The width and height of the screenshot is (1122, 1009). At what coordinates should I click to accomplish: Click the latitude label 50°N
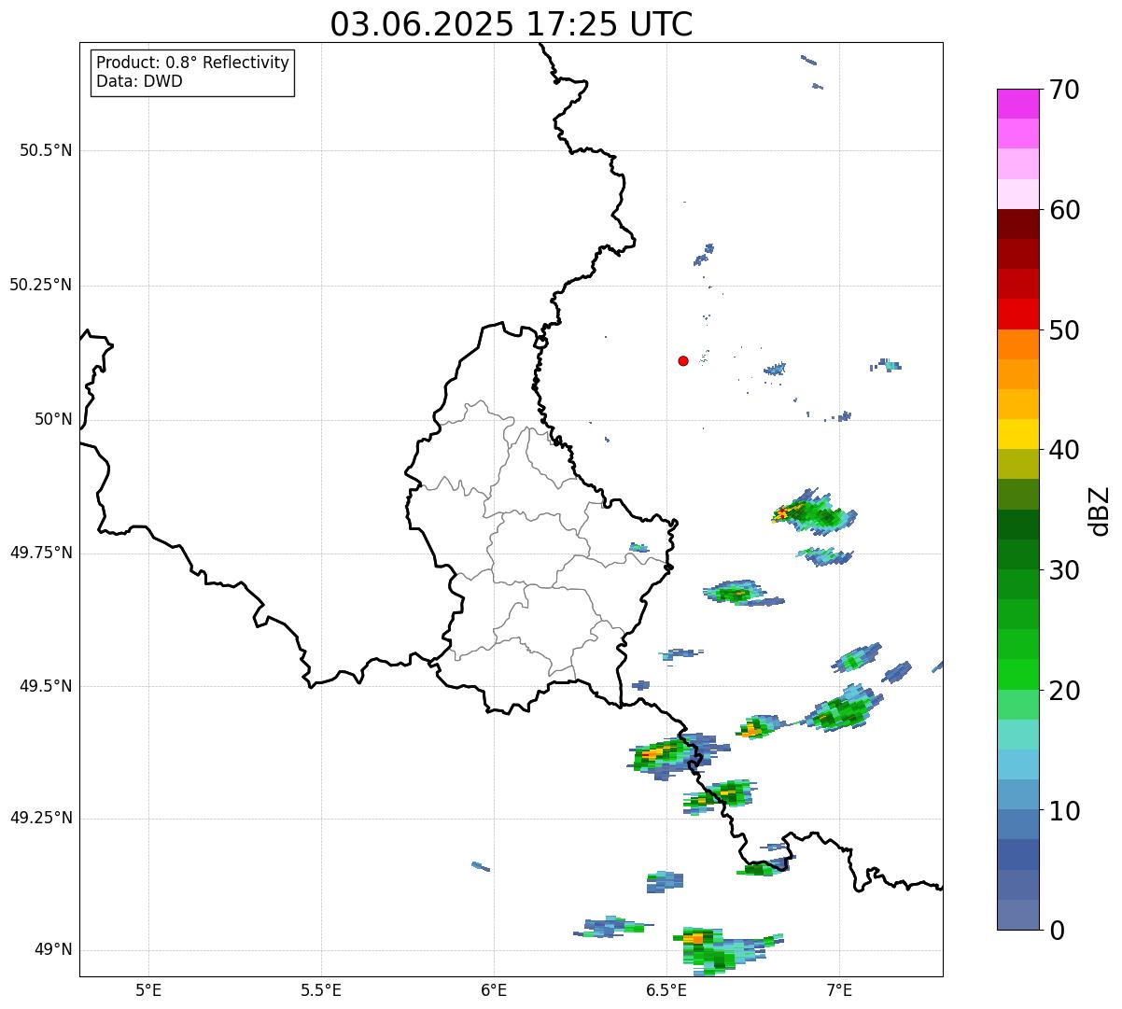[53, 419]
